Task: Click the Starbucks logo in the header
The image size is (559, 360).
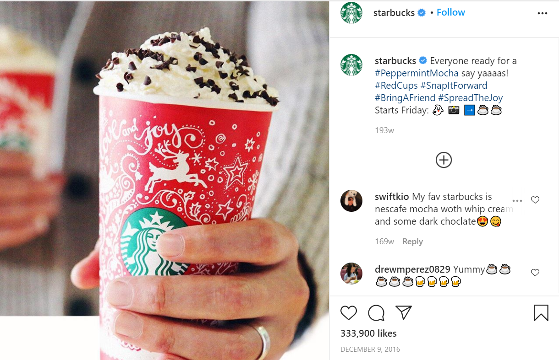Action: [x=351, y=13]
